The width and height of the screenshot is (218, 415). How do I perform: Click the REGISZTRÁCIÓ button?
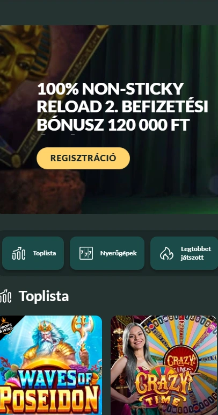click(83, 158)
